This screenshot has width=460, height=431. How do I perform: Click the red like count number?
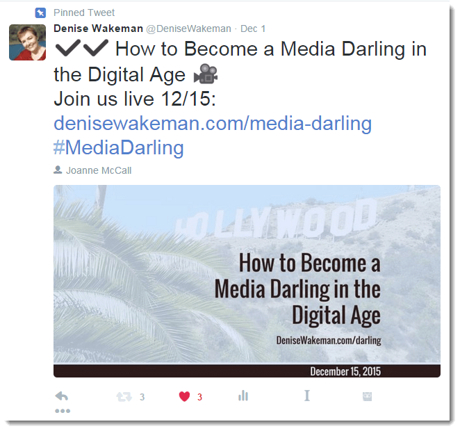point(200,397)
